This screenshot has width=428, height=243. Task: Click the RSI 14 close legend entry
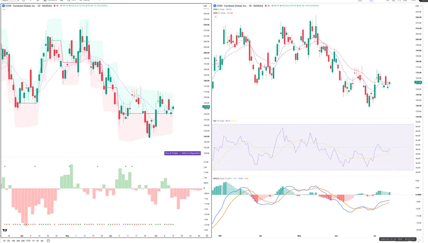click(x=219, y=121)
